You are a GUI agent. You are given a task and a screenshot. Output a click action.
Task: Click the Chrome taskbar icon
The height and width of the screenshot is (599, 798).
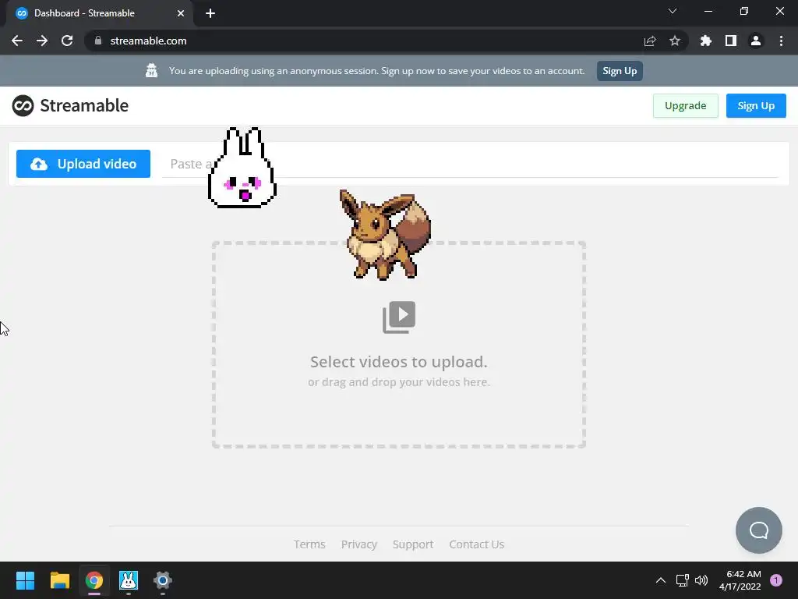pos(94,580)
